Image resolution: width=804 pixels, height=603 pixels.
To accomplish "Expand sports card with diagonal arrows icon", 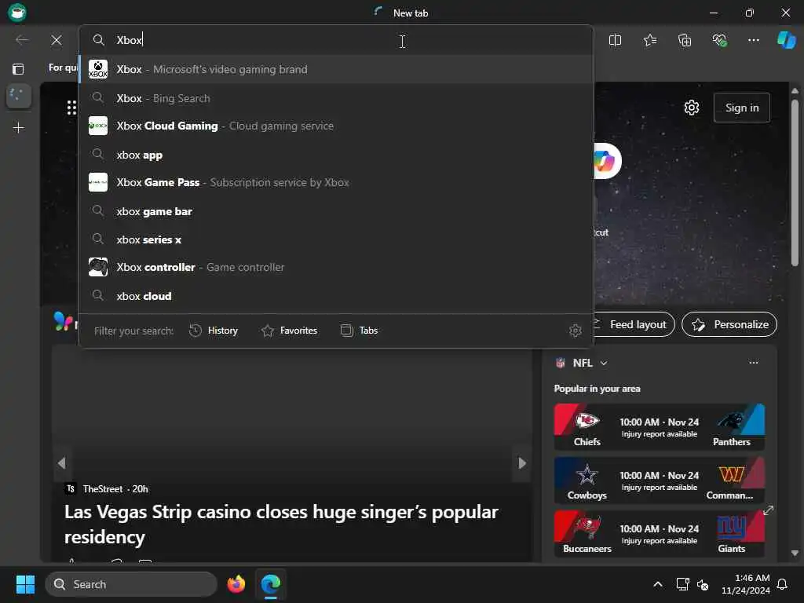I will click(x=768, y=510).
